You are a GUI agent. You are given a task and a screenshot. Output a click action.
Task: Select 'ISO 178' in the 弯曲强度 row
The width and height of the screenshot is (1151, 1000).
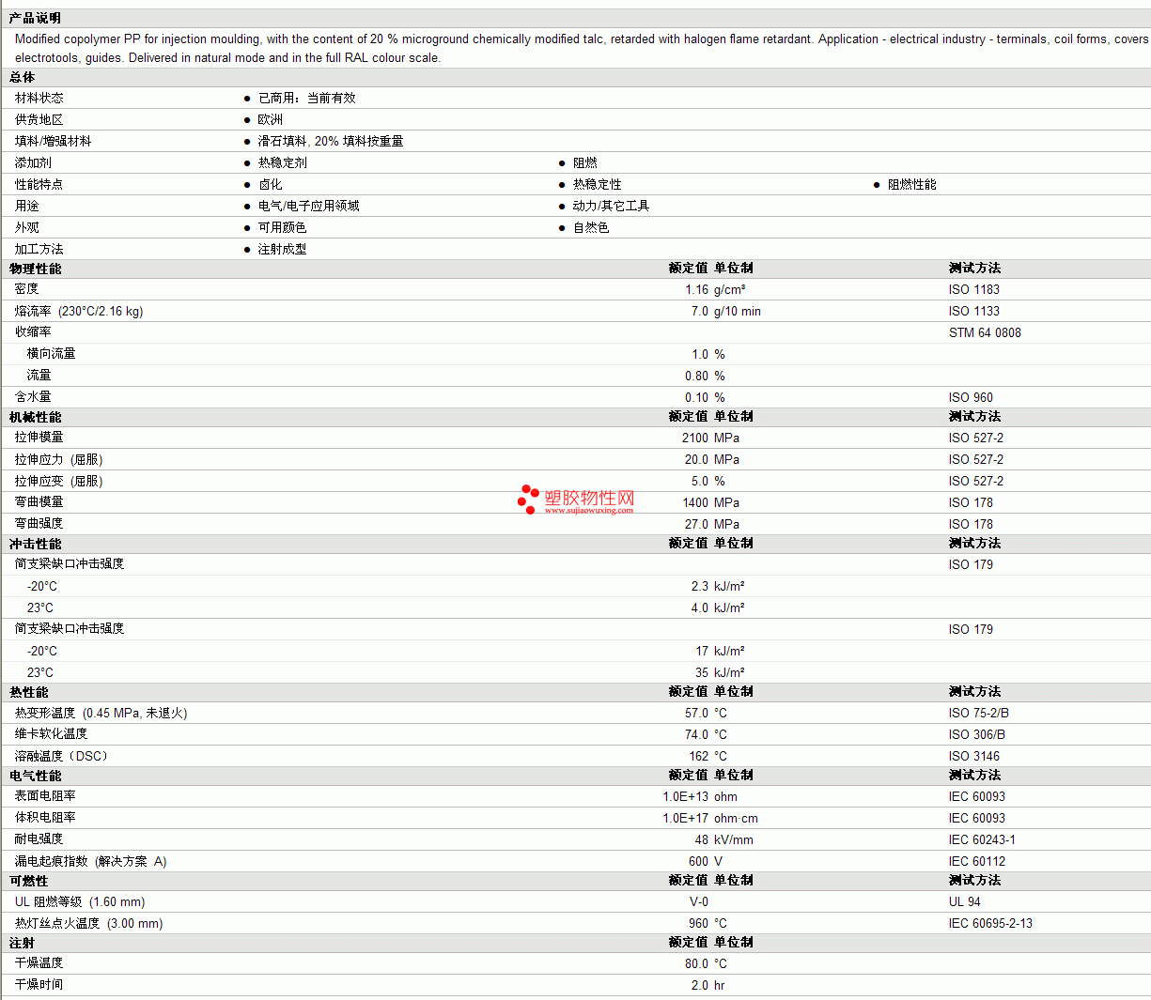971,524
